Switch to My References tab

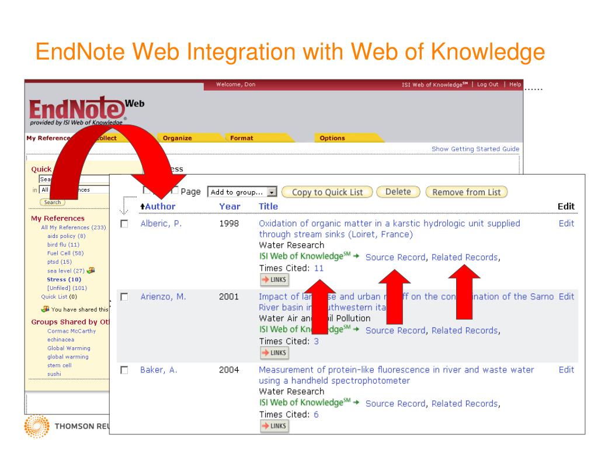(x=48, y=138)
